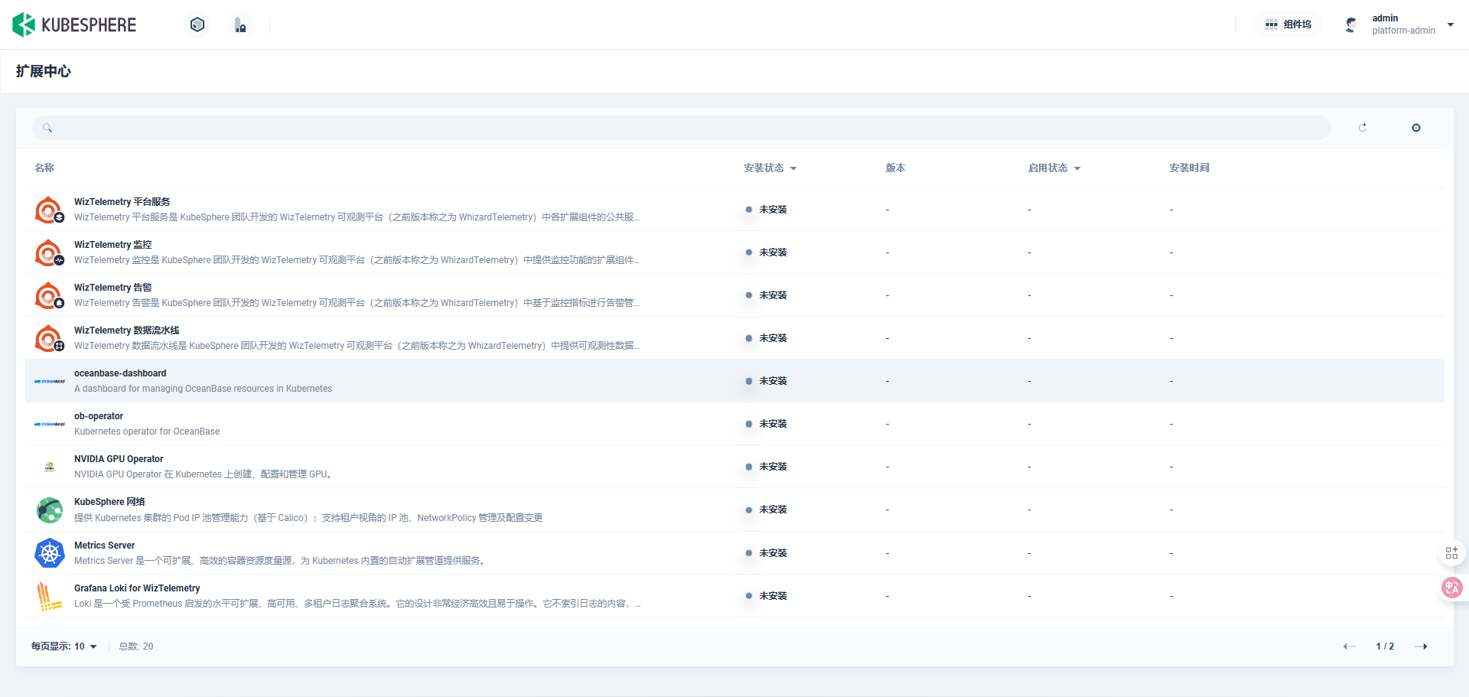The image size is (1469, 697).
Task: Click the admin user avatar
Action: click(1351, 24)
